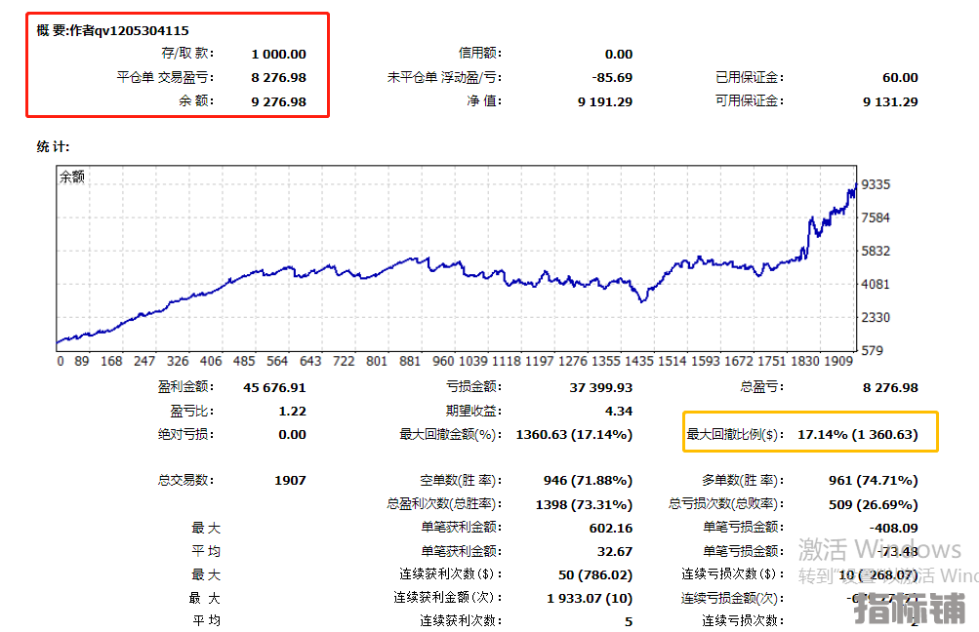979x632 pixels.
Task: Click the 已用保证金 label
Action: (x=750, y=77)
